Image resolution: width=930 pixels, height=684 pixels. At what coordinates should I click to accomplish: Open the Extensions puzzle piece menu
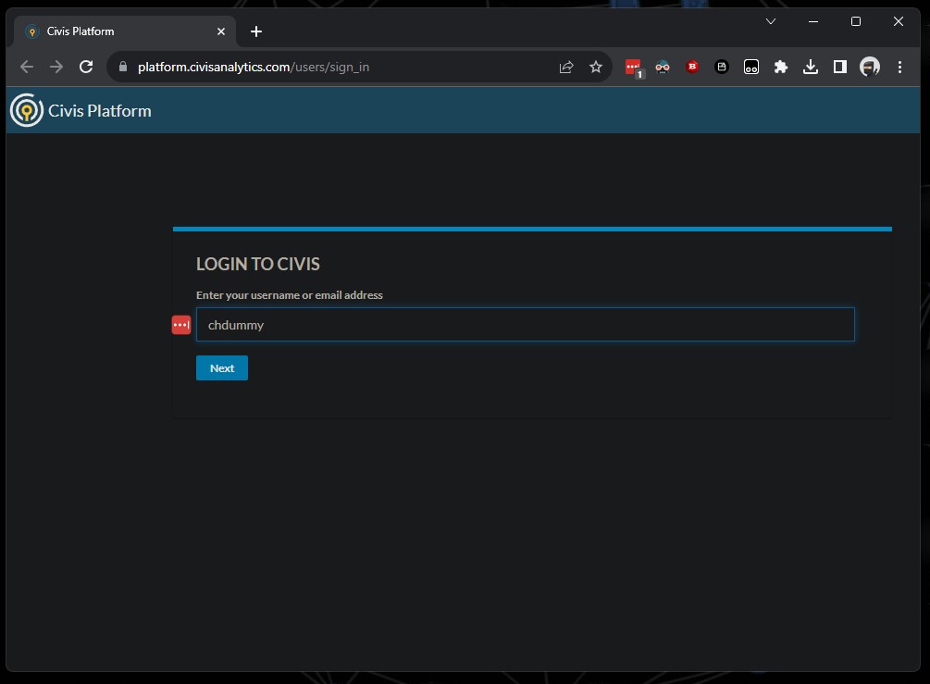781,67
